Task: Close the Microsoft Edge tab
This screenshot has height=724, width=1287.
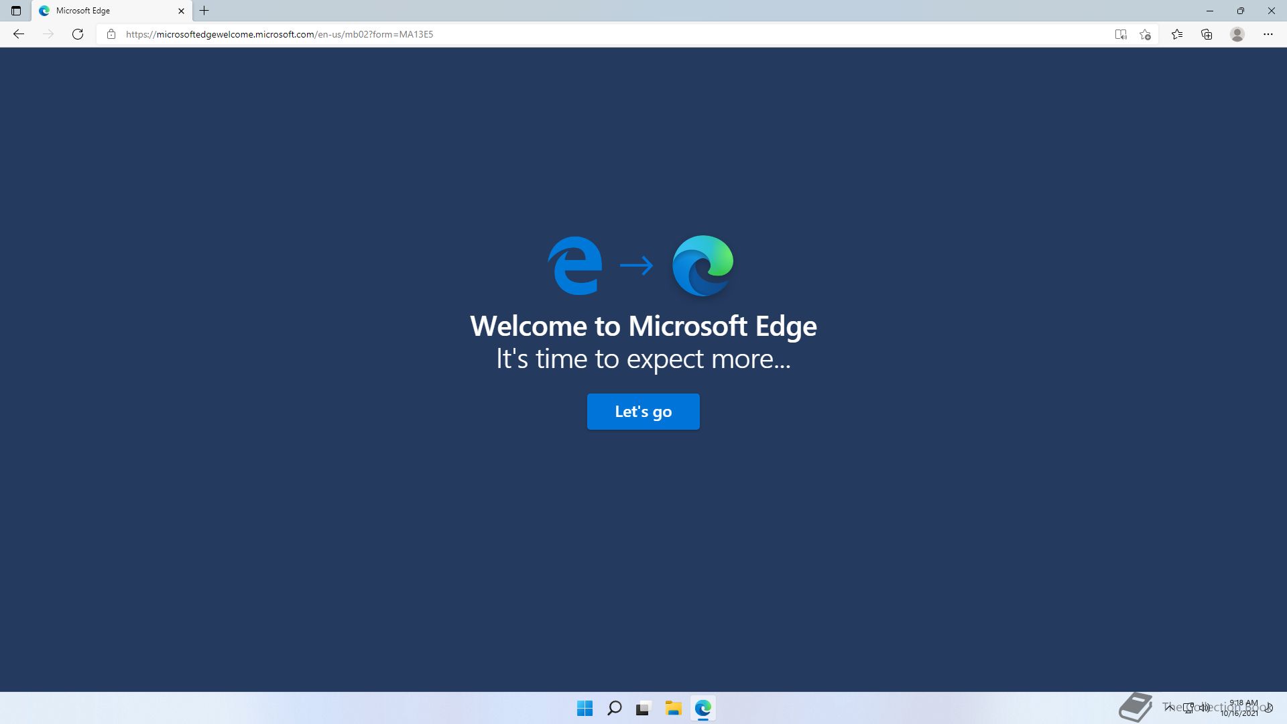Action: [x=181, y=11]
